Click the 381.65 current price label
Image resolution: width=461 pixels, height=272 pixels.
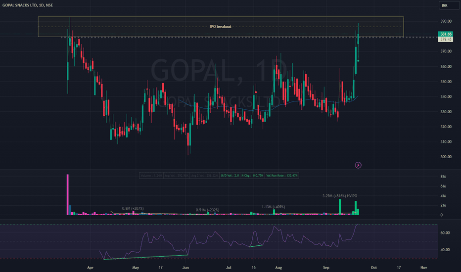click(446, 34)
